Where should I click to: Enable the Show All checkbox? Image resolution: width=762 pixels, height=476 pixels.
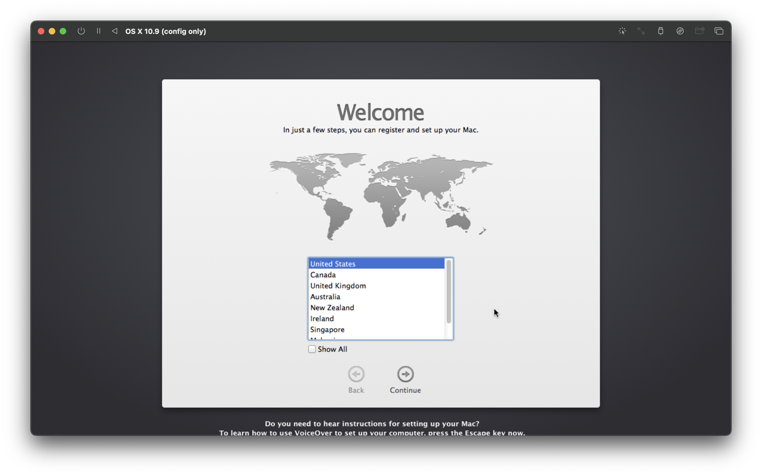[x=312, y=349]
